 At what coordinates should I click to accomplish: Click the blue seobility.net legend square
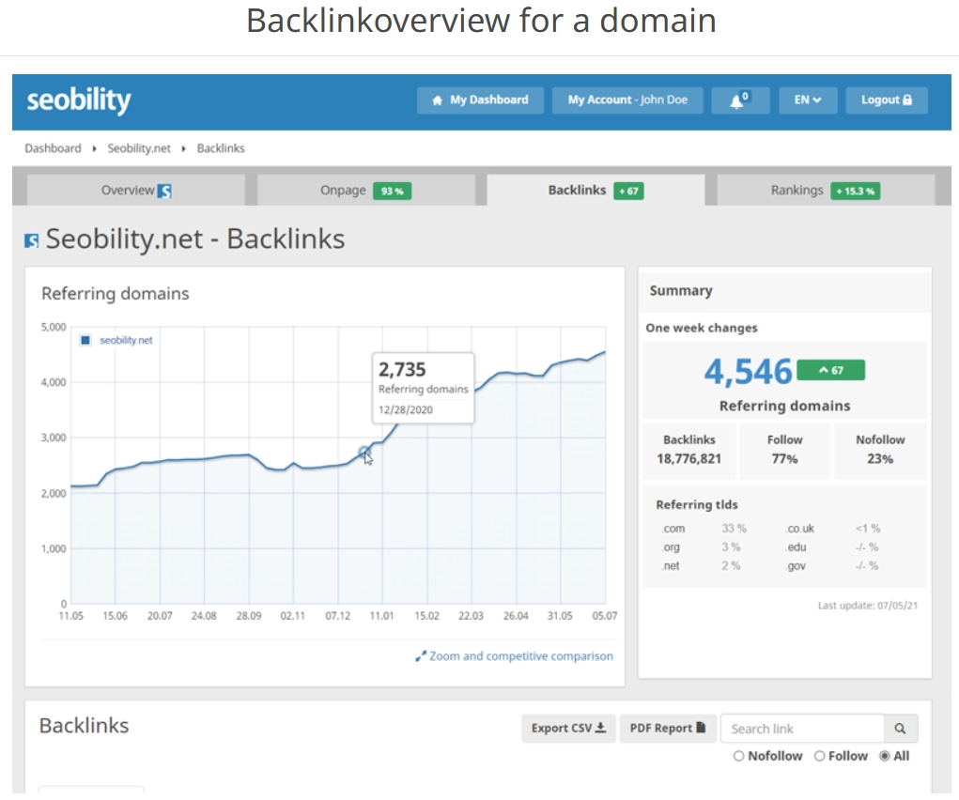85,341
